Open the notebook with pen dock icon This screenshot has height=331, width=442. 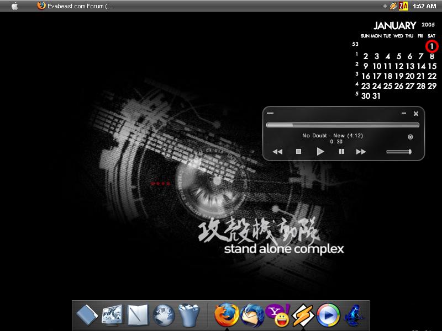(x=138, y=314)
